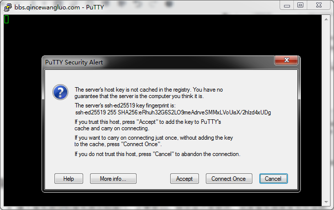Open More info... about host key
This screenshot has height=210, width=334.
point(113,178)
